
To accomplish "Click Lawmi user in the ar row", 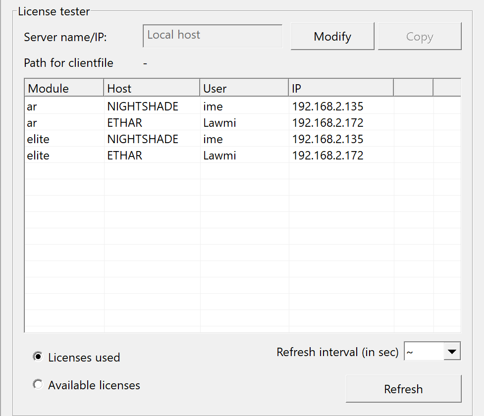I will click(219, 122).
